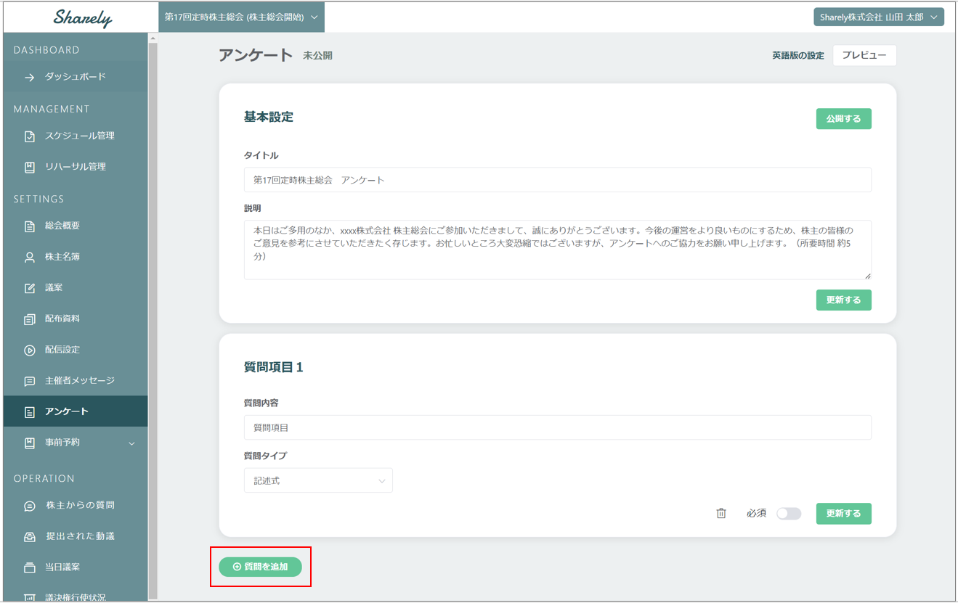Click the trash icon in question item 1

pos(720,514)
